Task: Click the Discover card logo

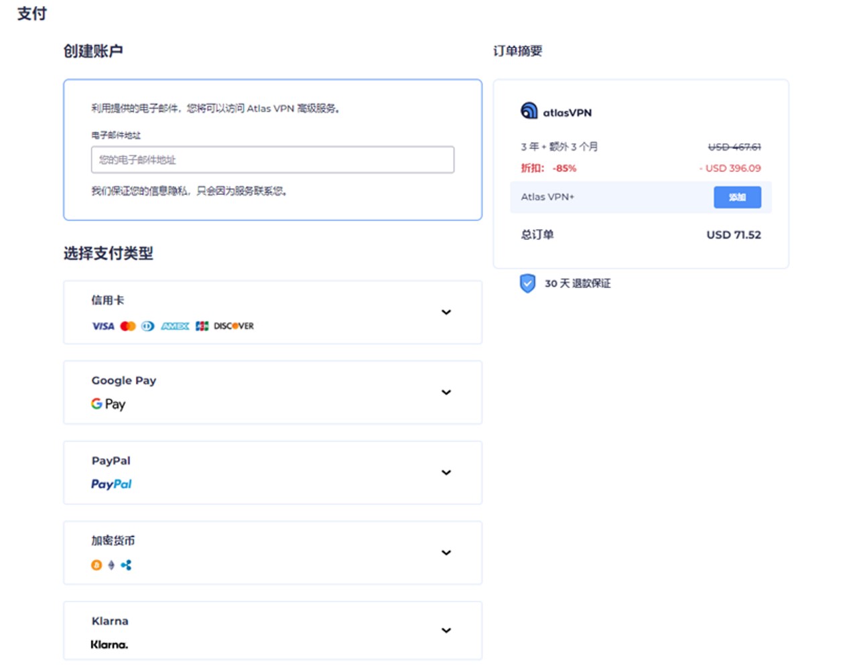Action: point(234,326)
